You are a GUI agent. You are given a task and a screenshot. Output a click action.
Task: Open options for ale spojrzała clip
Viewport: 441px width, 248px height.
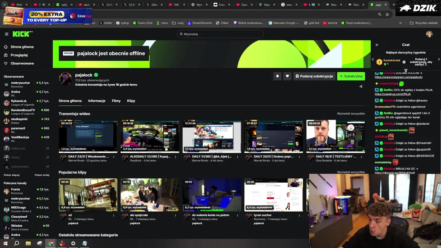[x=175, y=215]
